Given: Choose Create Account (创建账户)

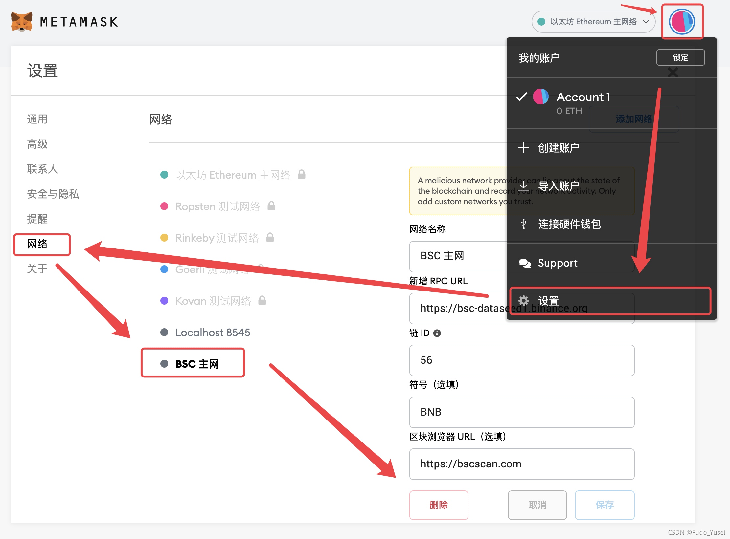Looking at the screenshot, I should click(x=611, y=148).
